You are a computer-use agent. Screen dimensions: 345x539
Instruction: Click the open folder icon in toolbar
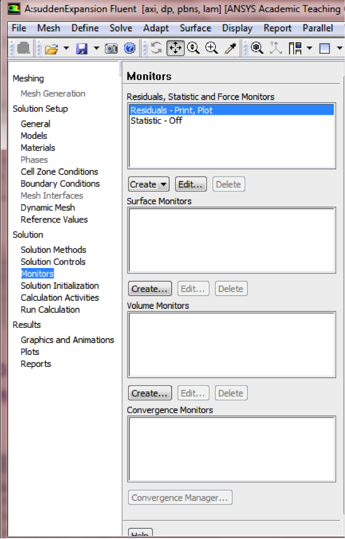coord(52,49)
